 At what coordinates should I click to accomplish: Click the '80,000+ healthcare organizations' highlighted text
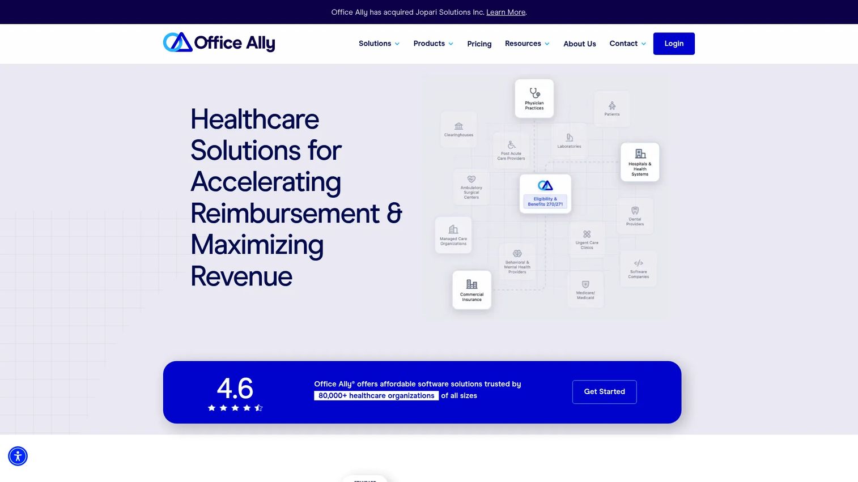(376, 395)
